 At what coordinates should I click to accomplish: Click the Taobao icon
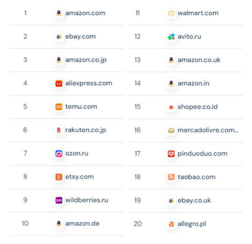pyautogui.click(x=171, y=177)
